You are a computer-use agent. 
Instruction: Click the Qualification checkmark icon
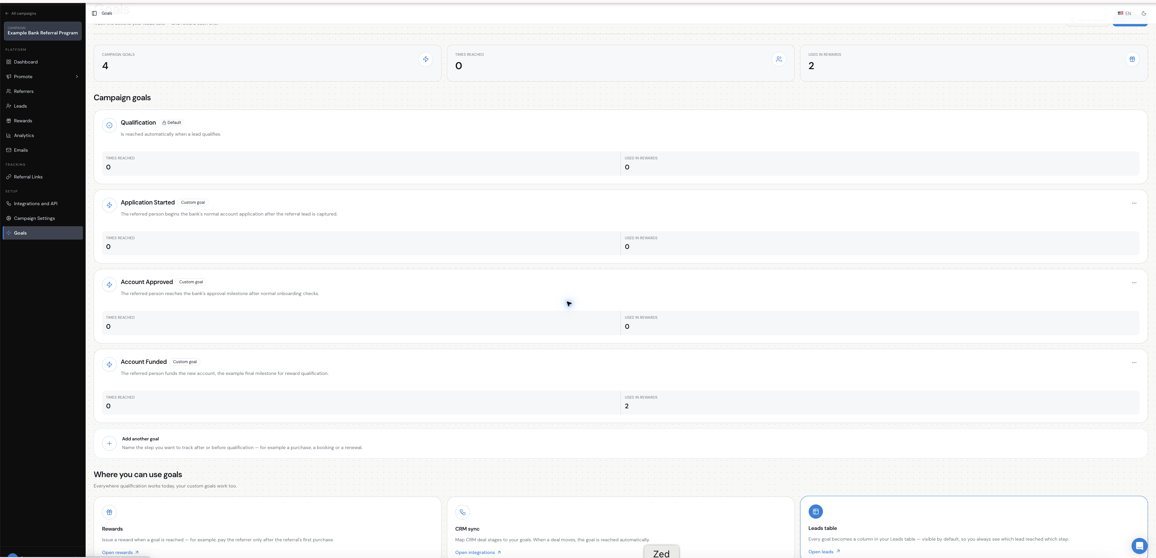point(109,126)
